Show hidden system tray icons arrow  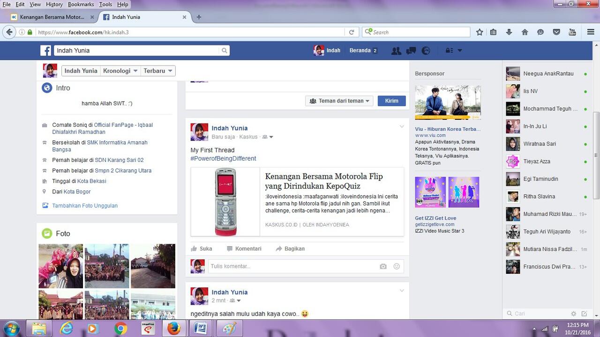534,329
